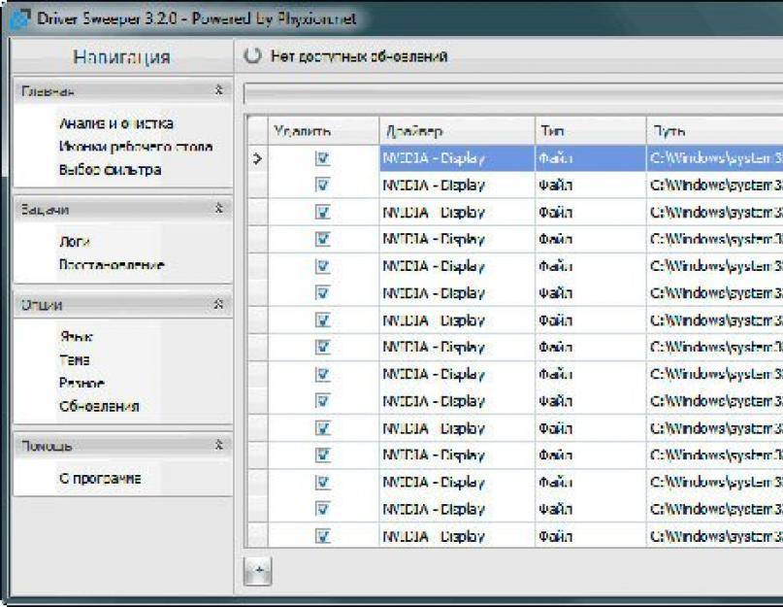Click the highlighted row's NVIDIA - Display cell
Image resolution: width=783 pixels, height=607 pixels.
[457, 158]
